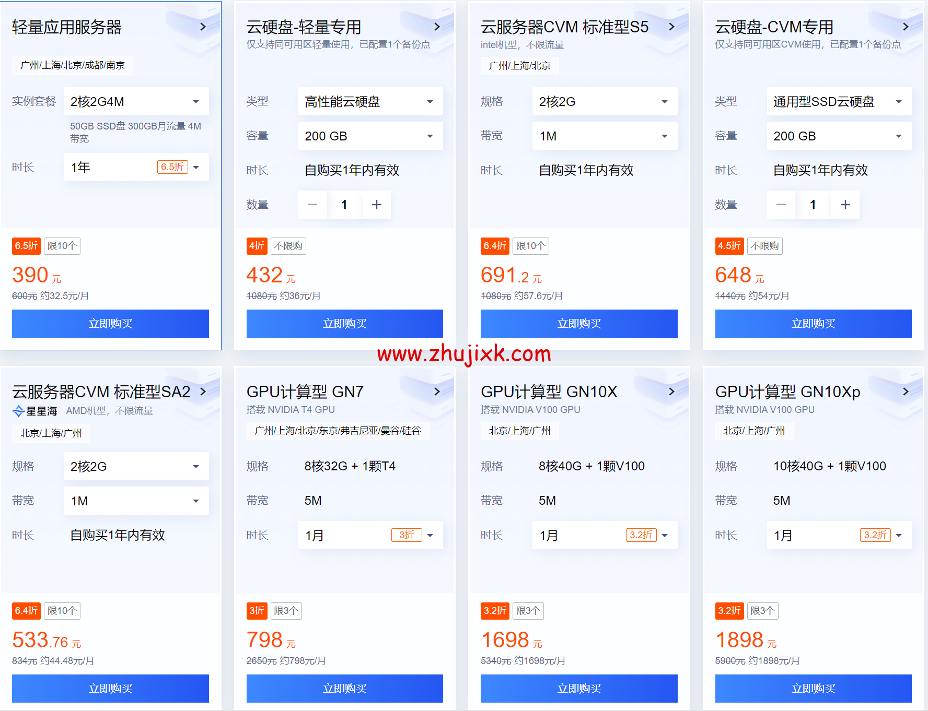Open the 2核2G4M instance package dropdown
928x711 pixels.
[x=136, y=101]
